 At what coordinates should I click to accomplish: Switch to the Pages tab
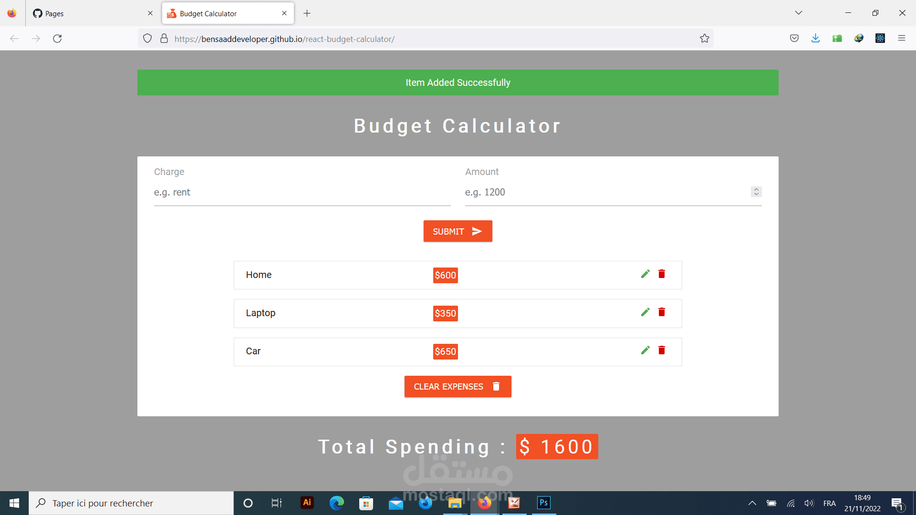coord(91,13)
